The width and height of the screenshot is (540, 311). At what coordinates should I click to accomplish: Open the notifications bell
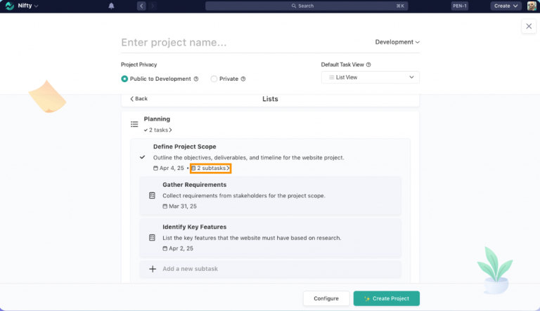(x=111, y=6)
